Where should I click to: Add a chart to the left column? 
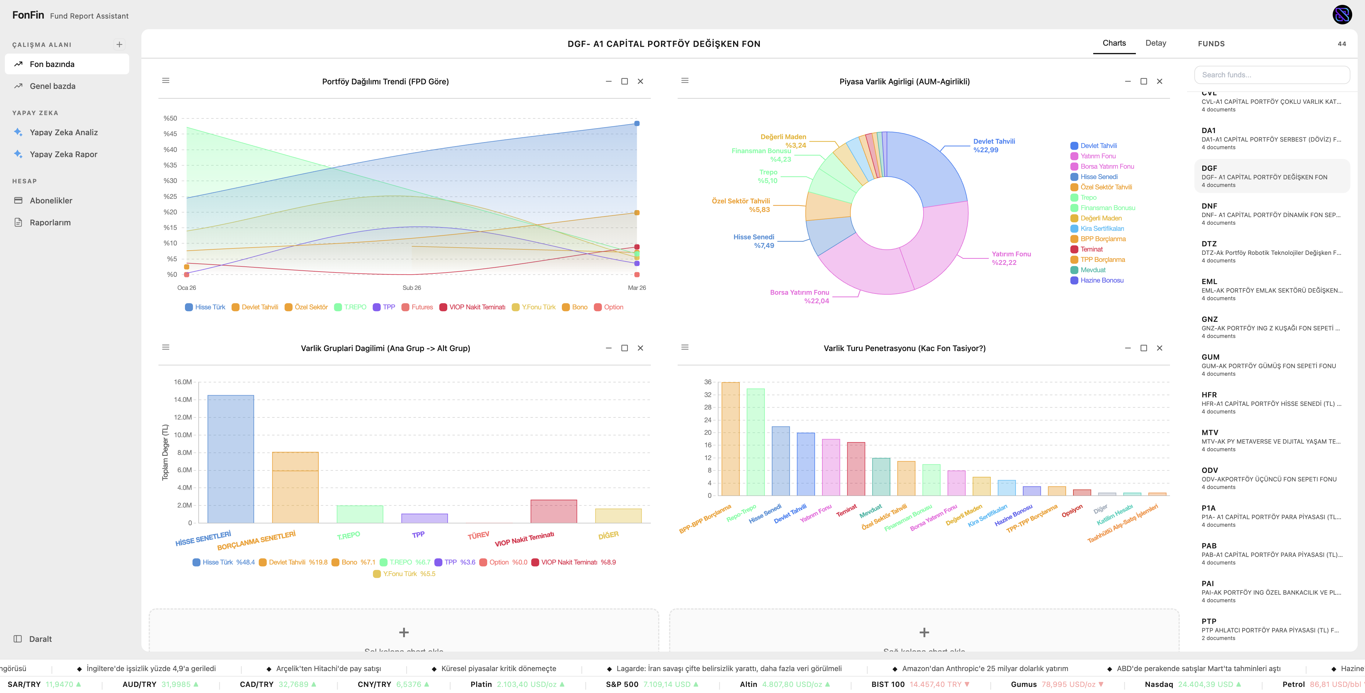(x=404, y=632)
